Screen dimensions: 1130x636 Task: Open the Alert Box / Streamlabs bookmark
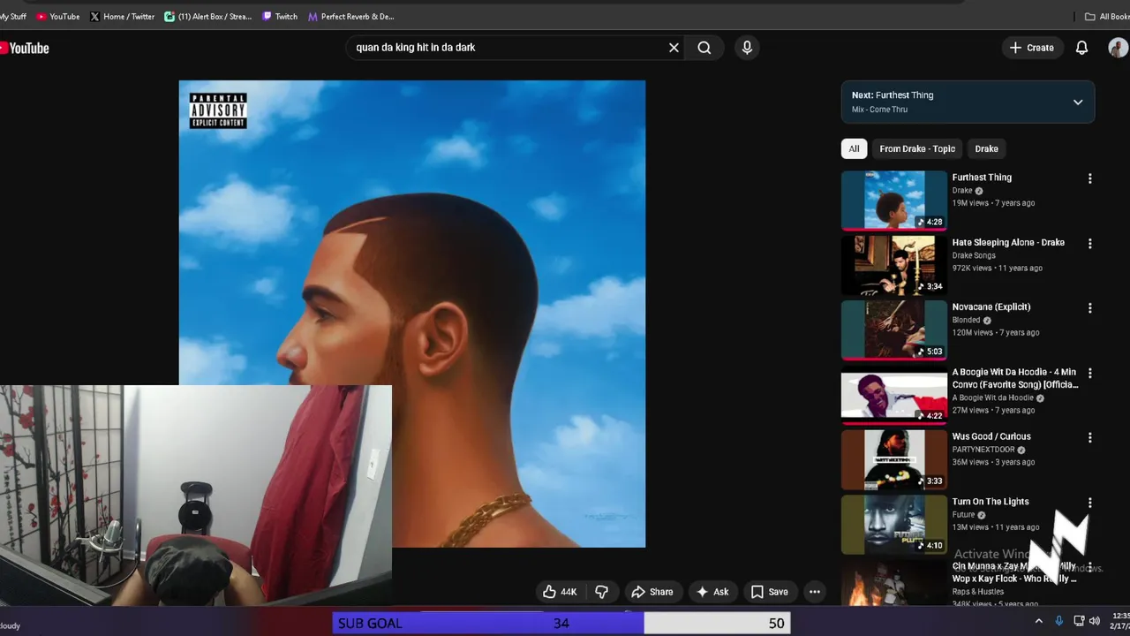pyautogui.click(x=208, y=16)
